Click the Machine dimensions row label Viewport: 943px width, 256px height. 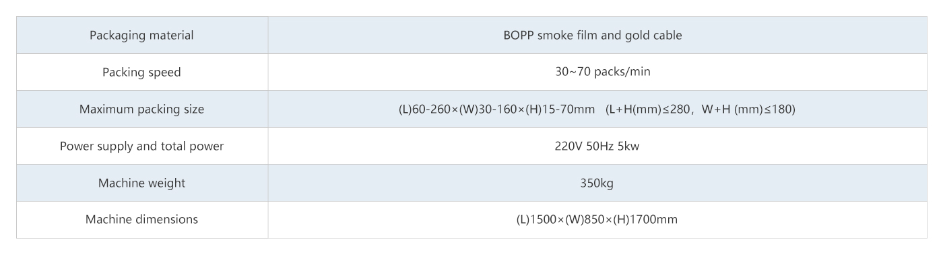pyautogui.click(x=142, y=220)
